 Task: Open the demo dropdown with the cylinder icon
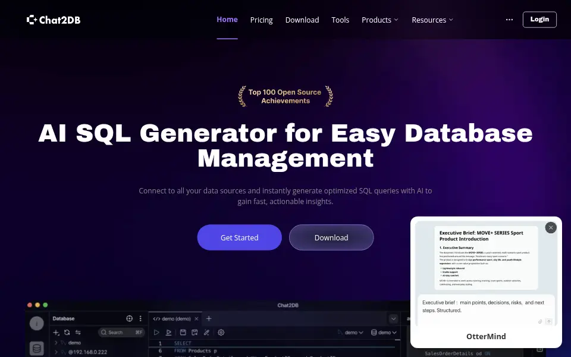(384, 332)
